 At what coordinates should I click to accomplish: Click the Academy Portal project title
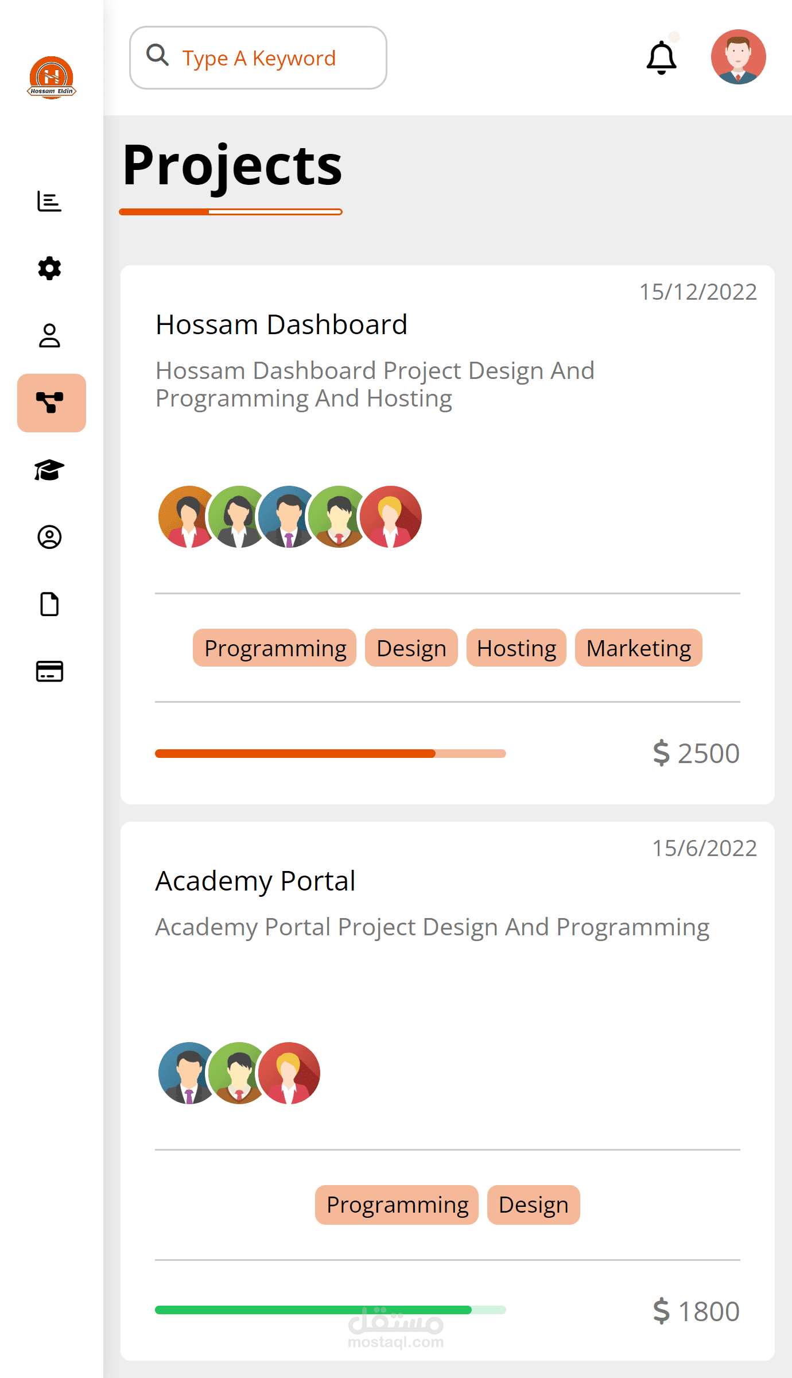tap(255, 881)
